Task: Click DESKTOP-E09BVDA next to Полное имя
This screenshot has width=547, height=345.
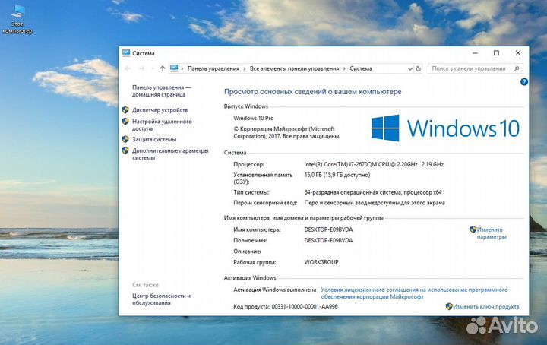Action: 328,240
